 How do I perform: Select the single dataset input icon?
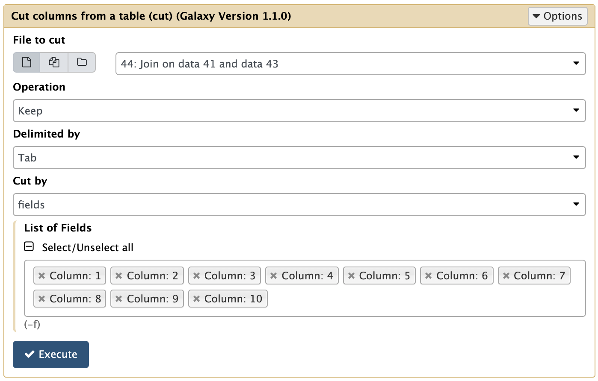[x=27, y=62]
